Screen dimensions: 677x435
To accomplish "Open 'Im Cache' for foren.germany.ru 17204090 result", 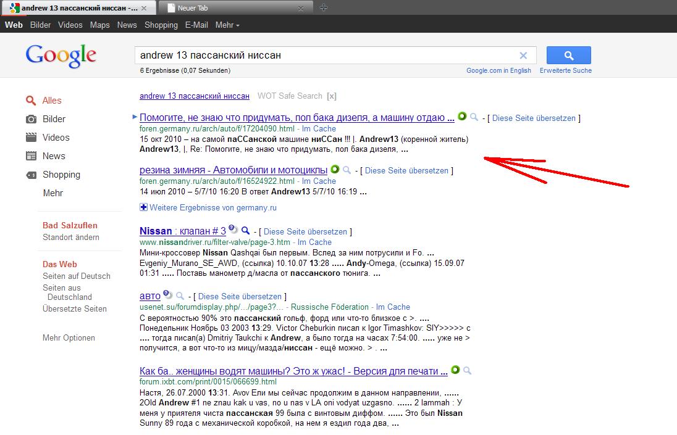I will [319, 128].
